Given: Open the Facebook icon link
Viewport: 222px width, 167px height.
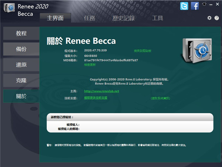Looking at the screenshot, I should click(x=195, y=6).
